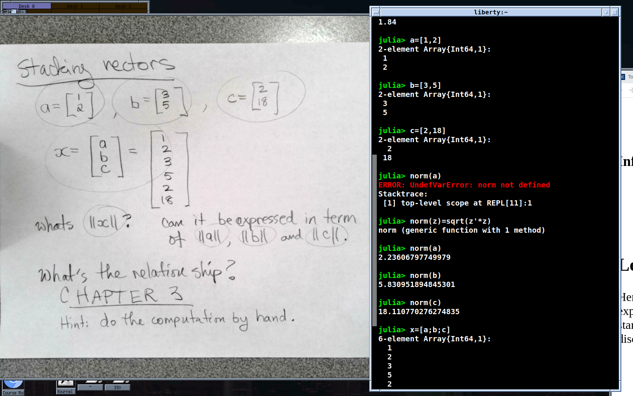Click the Sc mini window in pager
This screenshot has width=633, height=396.
22,12
